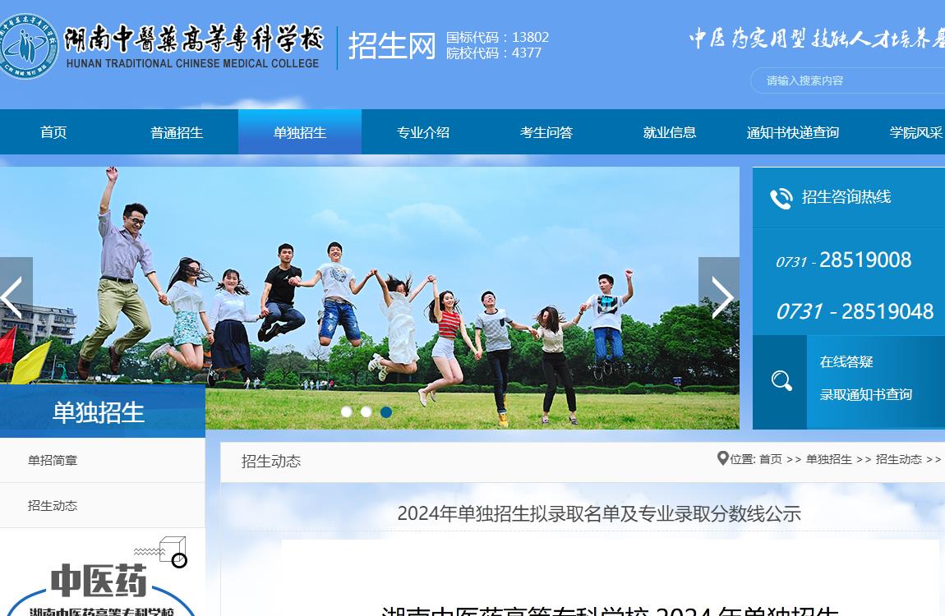Click the 单独招生 sidebar header
945x616 pixels.
point(103,411)
